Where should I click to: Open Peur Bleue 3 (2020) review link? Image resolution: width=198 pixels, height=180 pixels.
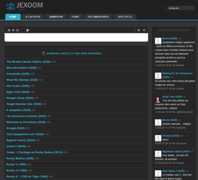click(173, 171)
